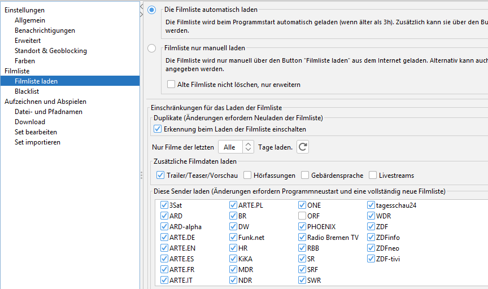
Task: Enable the Hörfassungen checkbox
Action: pyautogui.click(x=247, y=176)
